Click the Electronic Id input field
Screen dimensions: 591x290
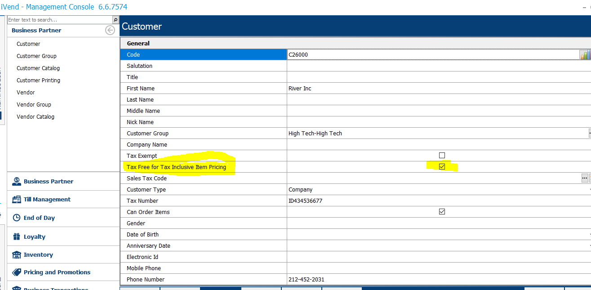point(439,257)
